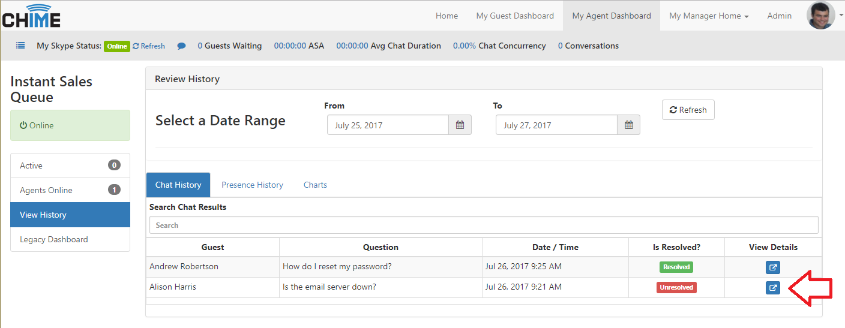This screenshot has height=328, width=845.
Task: Click the Refresh link next to Skype status
Action: [x=149, y=46]
